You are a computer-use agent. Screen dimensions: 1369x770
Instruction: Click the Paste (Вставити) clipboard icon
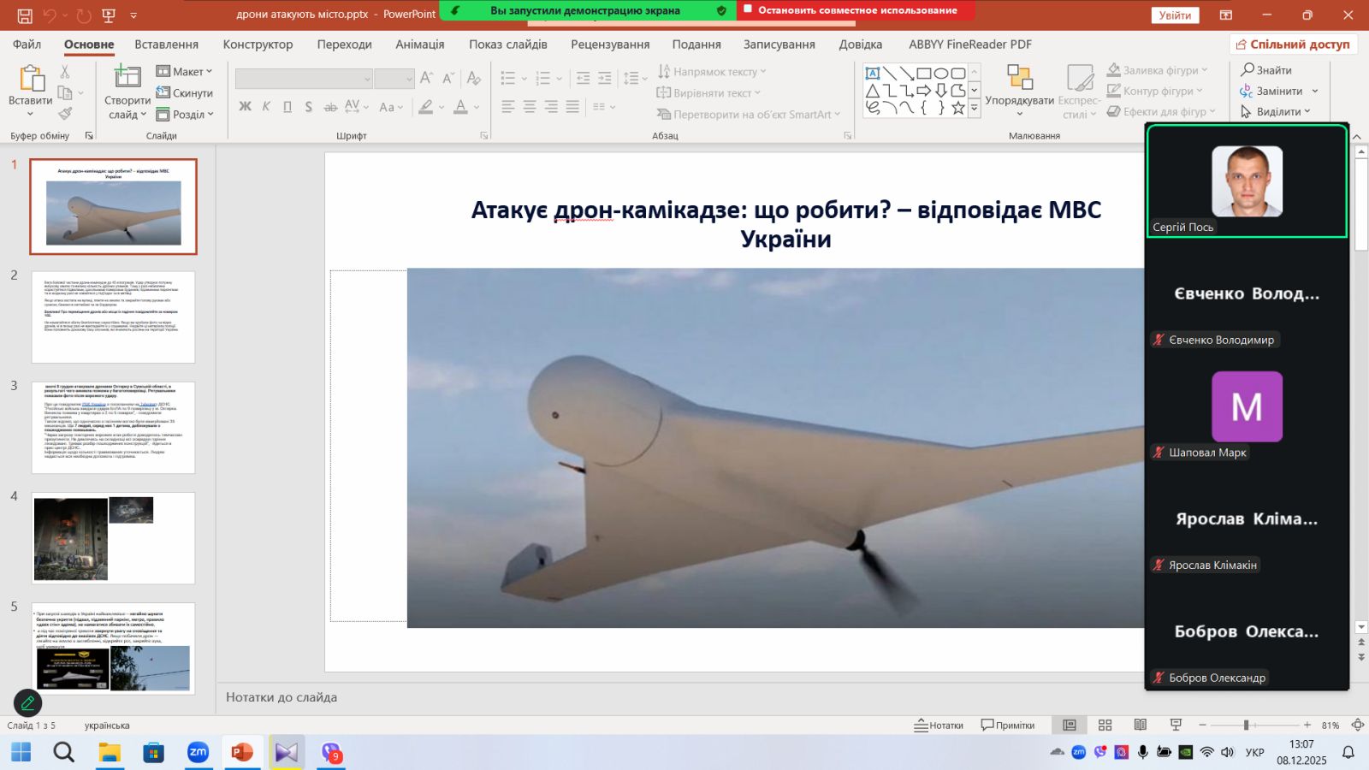32,79
